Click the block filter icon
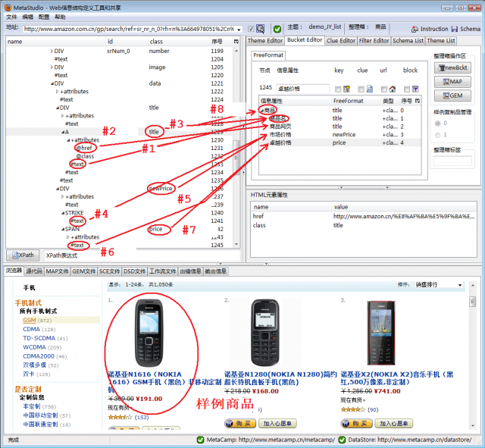Viewport: 485px width, 448px height. point(415,89)
